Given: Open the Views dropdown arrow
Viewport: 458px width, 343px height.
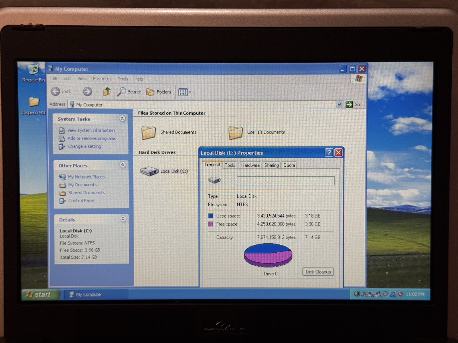Looking at the screenshot, I should click(190, 92).
